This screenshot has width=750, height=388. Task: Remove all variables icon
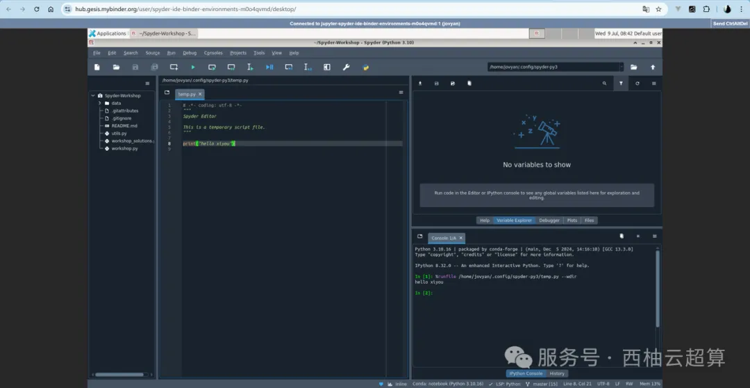[469, 83]
